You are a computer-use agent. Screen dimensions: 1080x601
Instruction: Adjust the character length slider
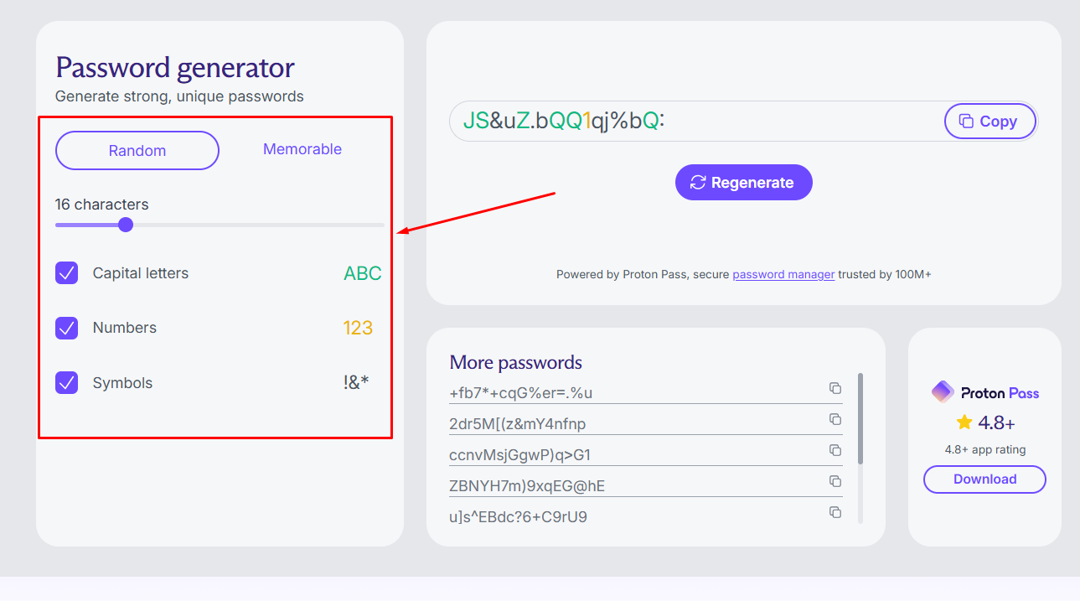[126, 225]
